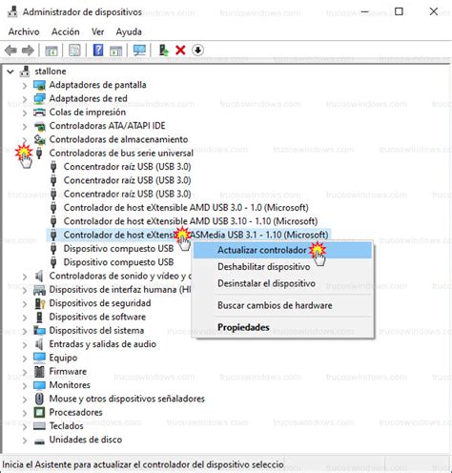Click the Colas de impresión printer icon

tap(39, 113)
